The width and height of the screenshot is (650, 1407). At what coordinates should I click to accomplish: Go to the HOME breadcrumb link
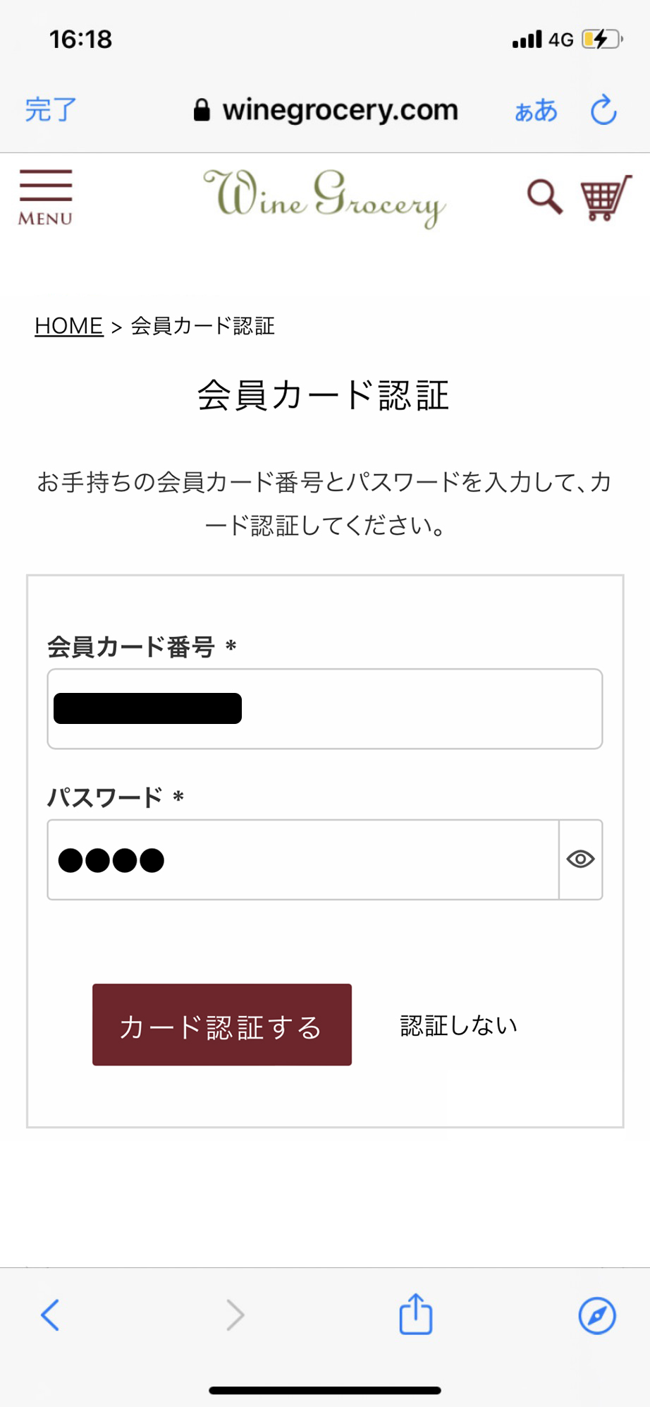pyautogui.click(x=69, y=326)
